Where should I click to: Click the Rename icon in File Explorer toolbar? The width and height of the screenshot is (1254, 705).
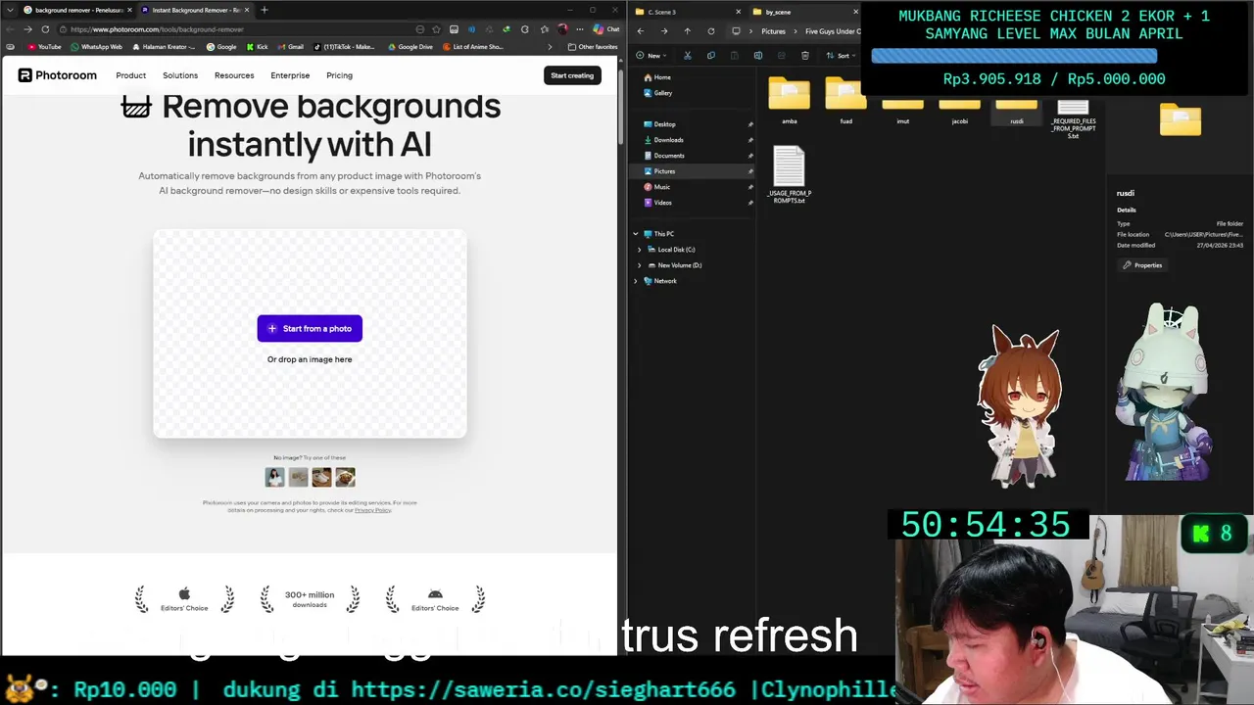click(x=757, y=55)
